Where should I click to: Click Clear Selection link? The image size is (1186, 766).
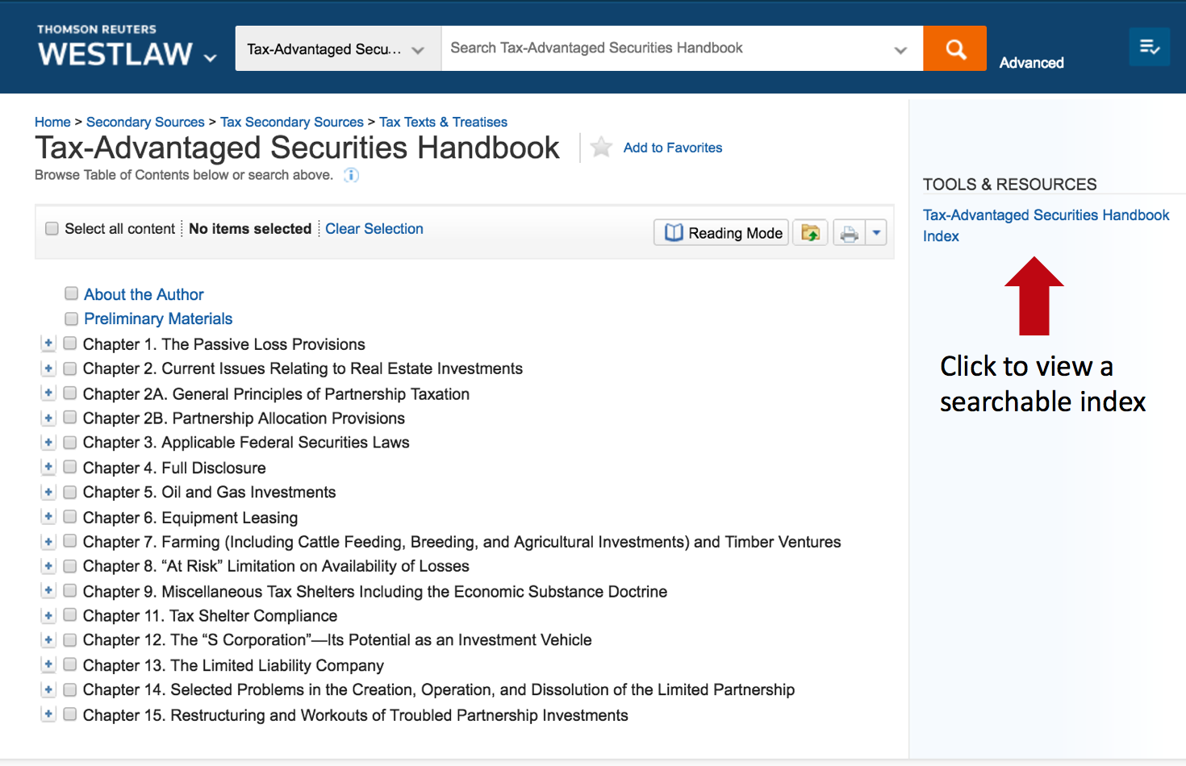point(374,229)
